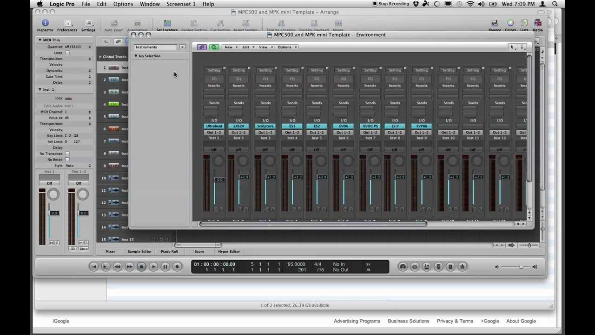Image resolution: width=595 pixels, height=335 pixels.
Task: Mute the Inst 1 strip in Inspector
Action: [x=52, y=243]
